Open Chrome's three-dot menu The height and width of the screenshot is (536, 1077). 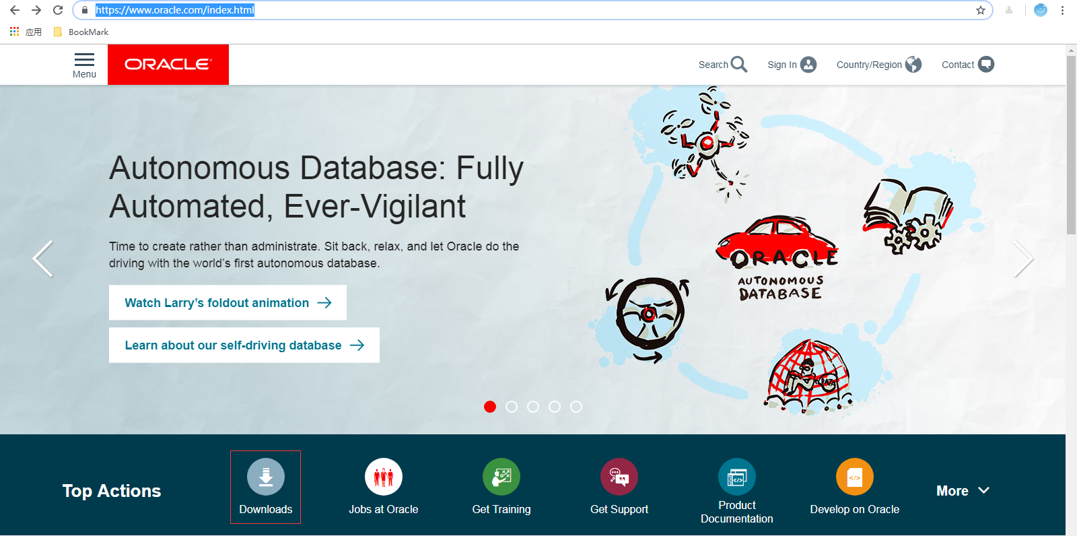(1062, 10)
